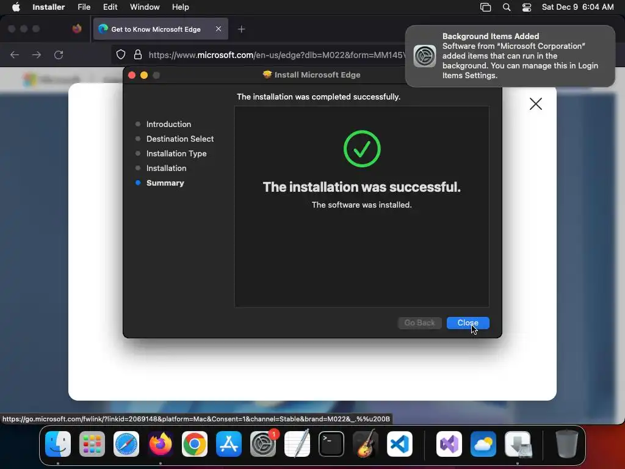Open Launchpad from the Dock
Viewport: 625px width, 469px height.
(x=92, y=444)
